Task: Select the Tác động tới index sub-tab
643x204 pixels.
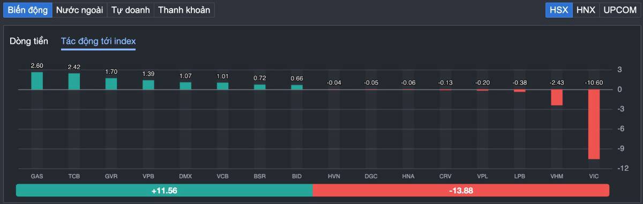Action: pos(98,41)
